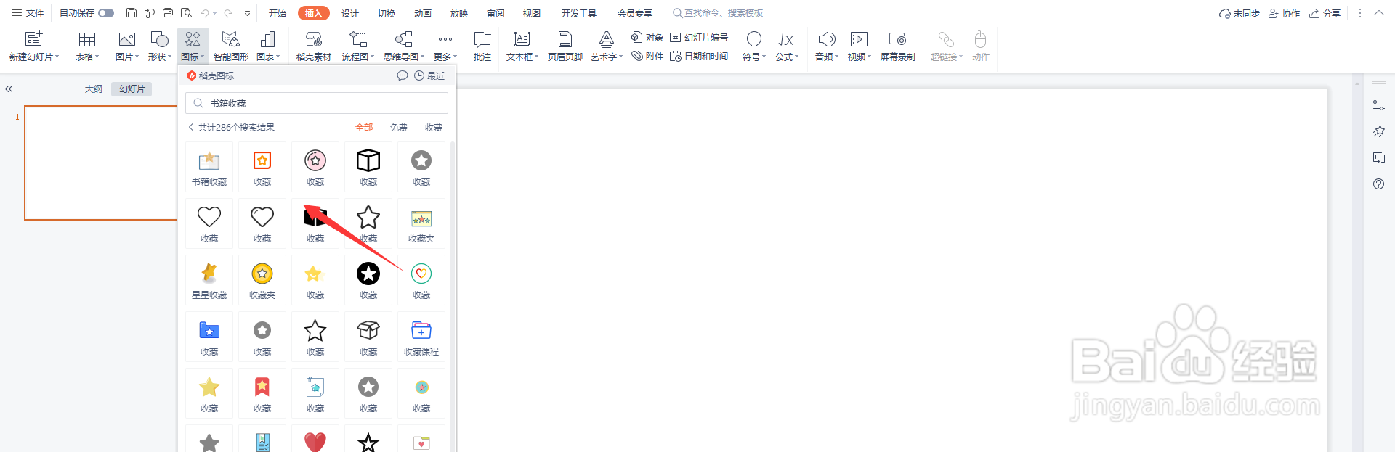Open the 会员专享 member exclusive tab

tap(635, 13)
